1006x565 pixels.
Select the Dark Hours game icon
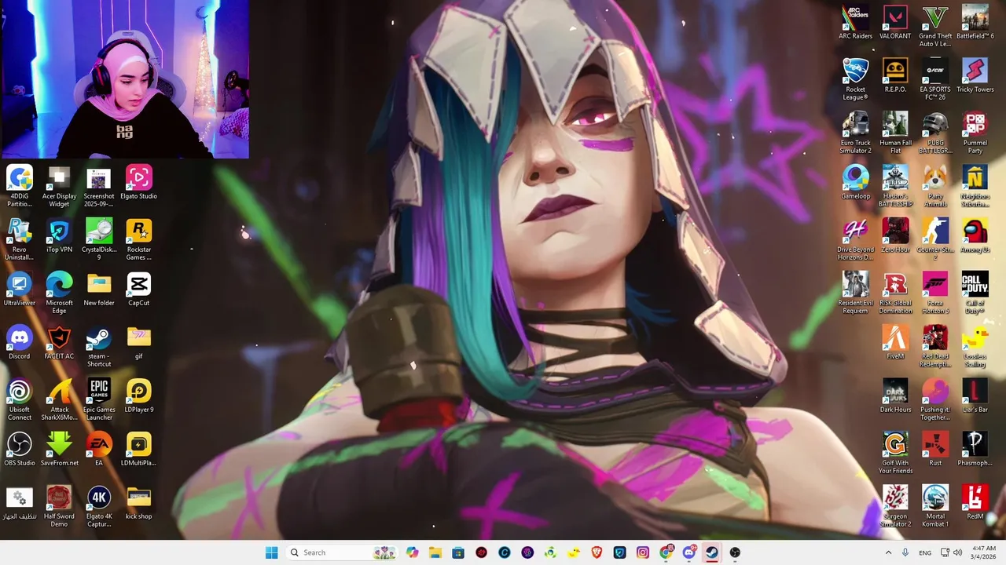point(895,396)
